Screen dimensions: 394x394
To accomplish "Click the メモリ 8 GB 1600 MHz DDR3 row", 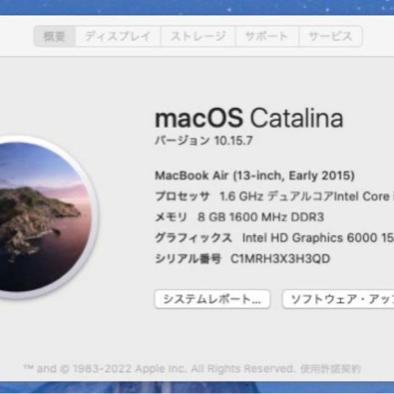I will 239,217.
